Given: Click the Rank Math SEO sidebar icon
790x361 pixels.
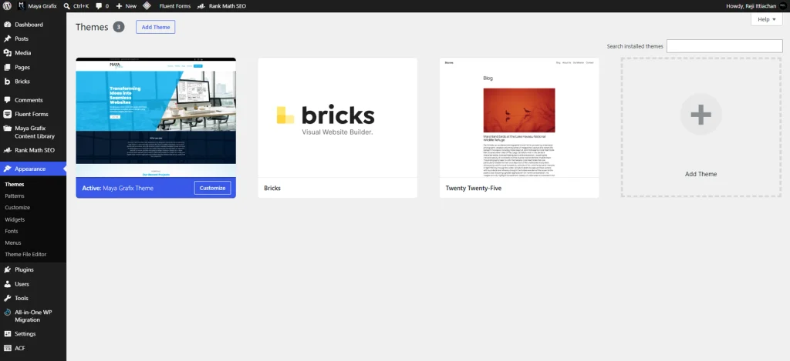Looking at the screenshot, I should pos(8,150).
